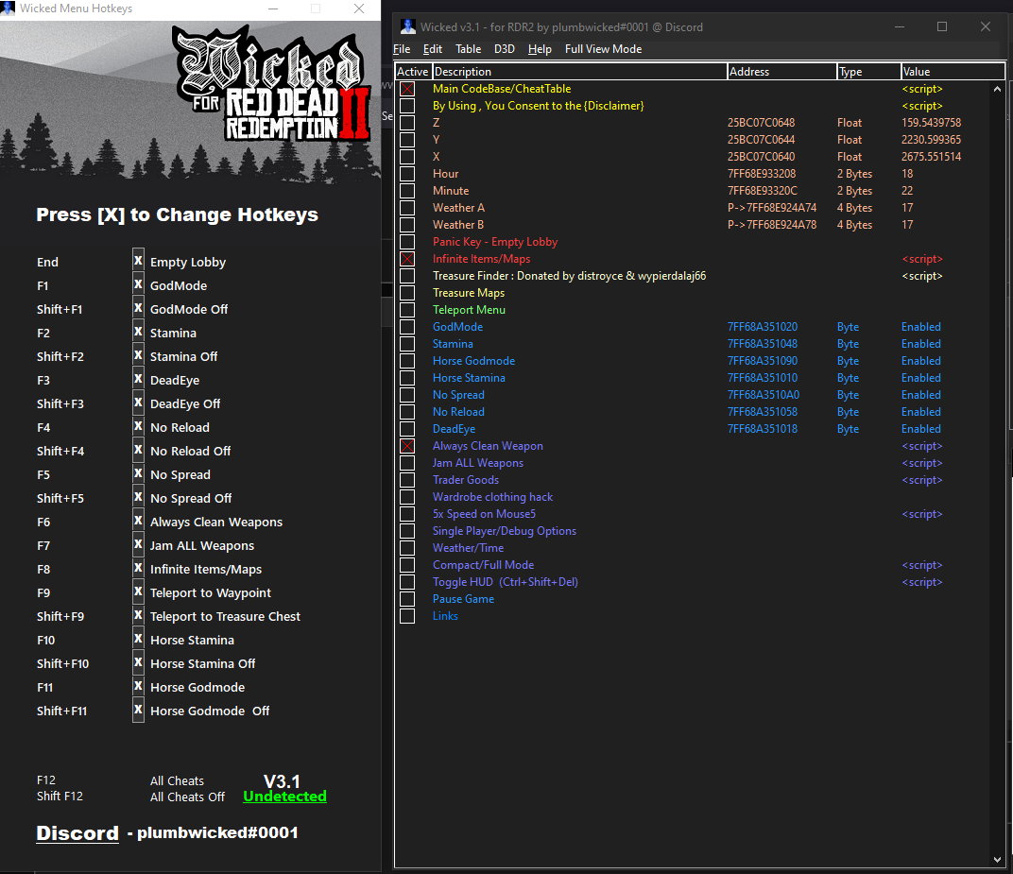Enable the Trader Goods cheat checkbox
Screen dimensions: 1013x874
tap(406, 480)
